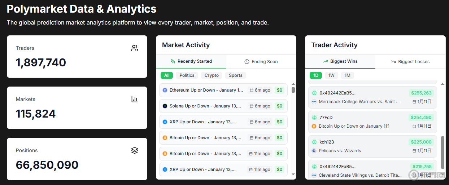Switch trader wins to 1M timeframe

click(x=347, y=75)
